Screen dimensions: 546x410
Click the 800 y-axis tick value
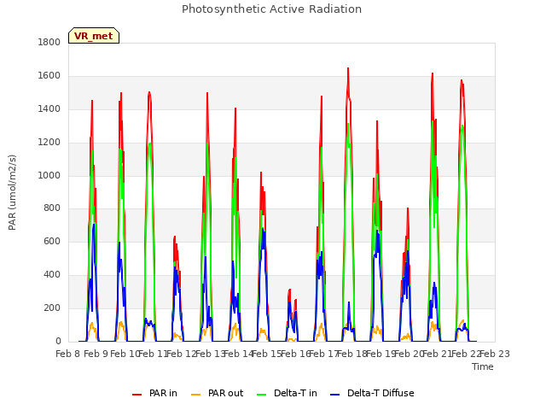coord(52,208)
